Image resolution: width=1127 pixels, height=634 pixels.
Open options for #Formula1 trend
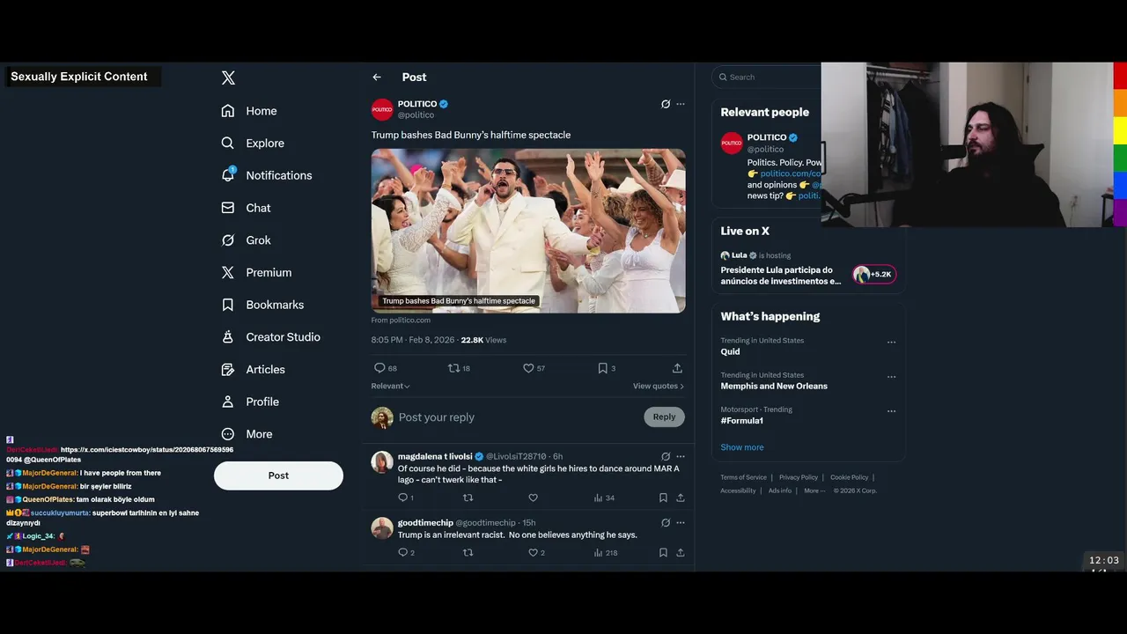pos(891,411)
